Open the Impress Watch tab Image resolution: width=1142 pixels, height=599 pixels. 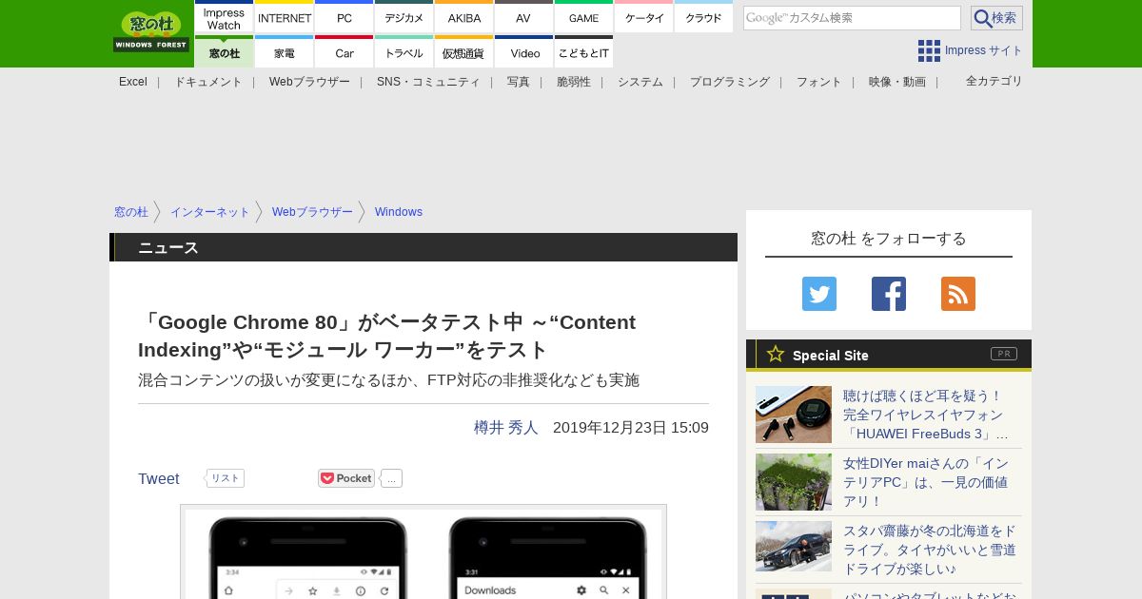click(224, 18)
